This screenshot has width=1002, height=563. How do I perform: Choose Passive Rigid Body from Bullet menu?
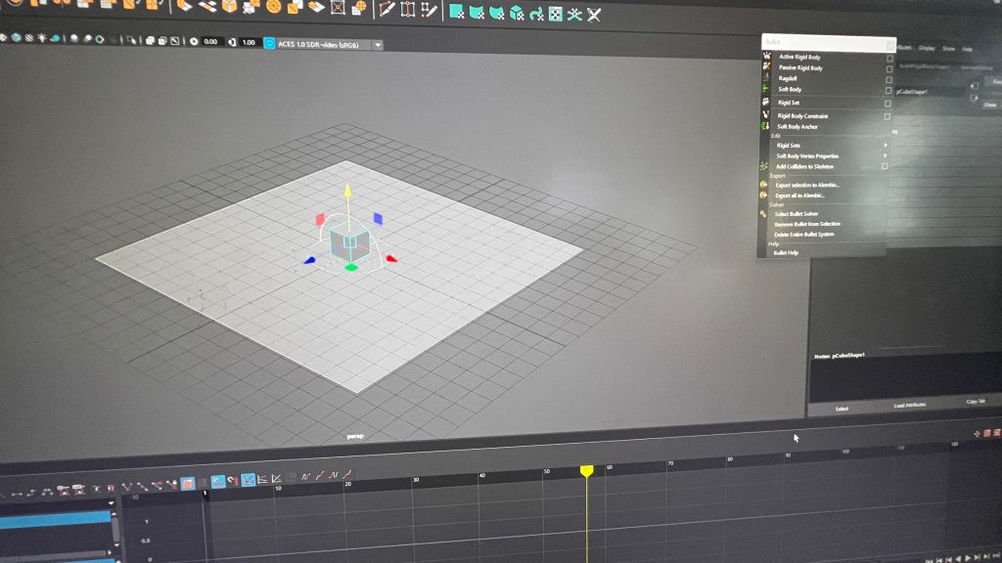tap(800, 67)
